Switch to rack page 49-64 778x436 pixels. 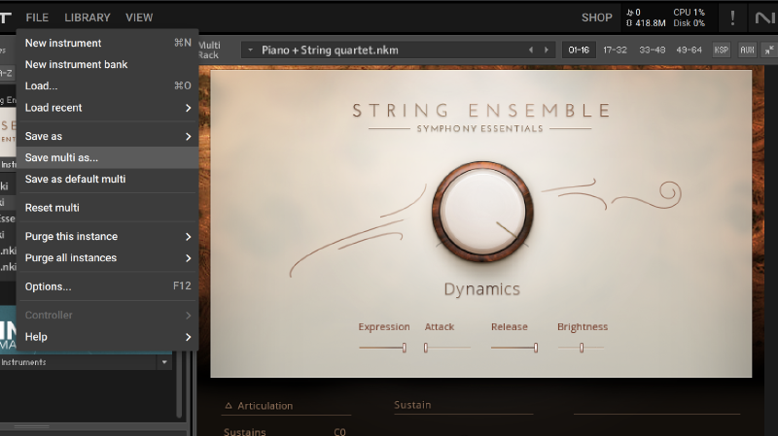click(689, 50)
